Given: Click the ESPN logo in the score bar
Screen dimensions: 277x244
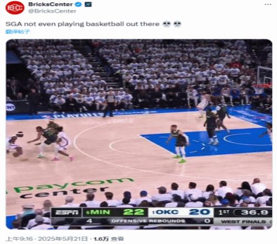Looking at the screenshot, I should coord(67,212).
